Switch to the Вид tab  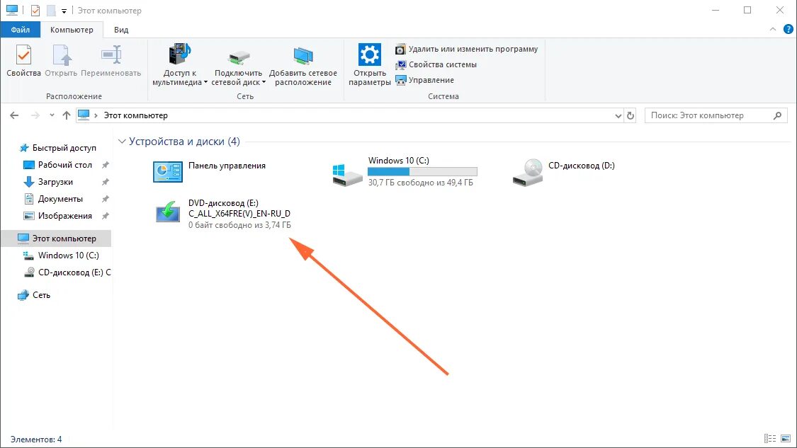pyautogui.click(x=121, y=30)
